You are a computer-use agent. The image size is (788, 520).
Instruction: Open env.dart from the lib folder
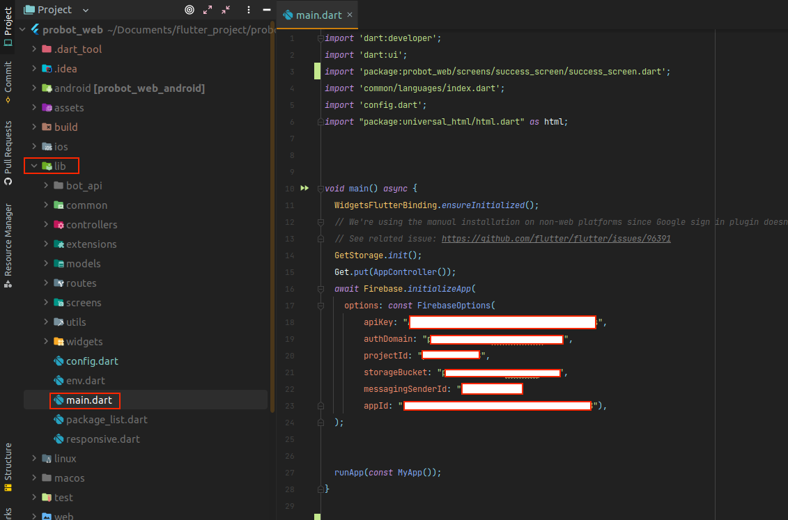click(x=85, y=381)
